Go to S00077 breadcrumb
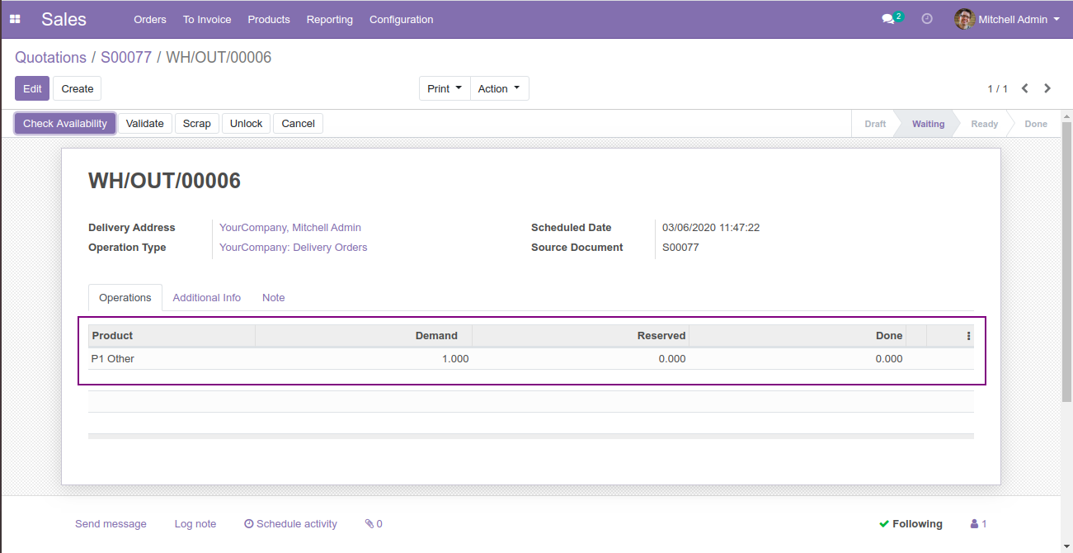The image size is (1073, 553). tap(126, 58)
